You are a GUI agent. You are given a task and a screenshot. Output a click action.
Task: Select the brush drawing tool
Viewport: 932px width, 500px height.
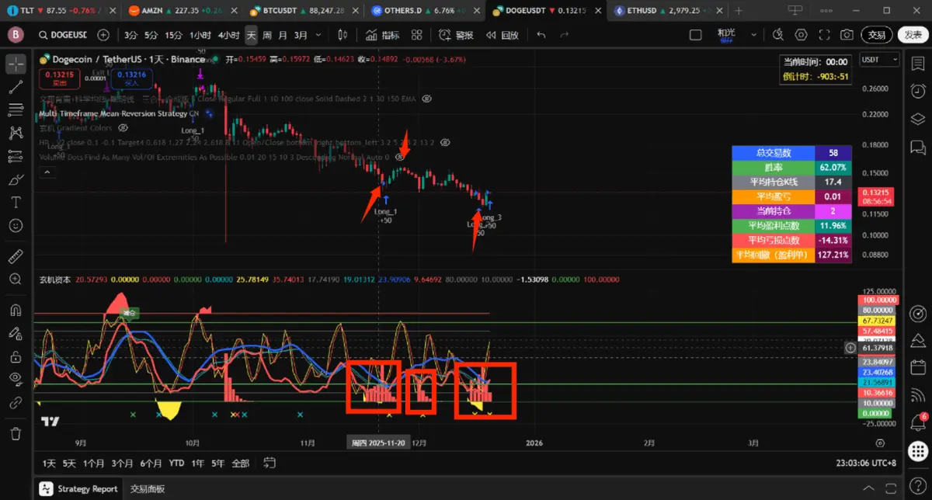(x=16, y=179)
